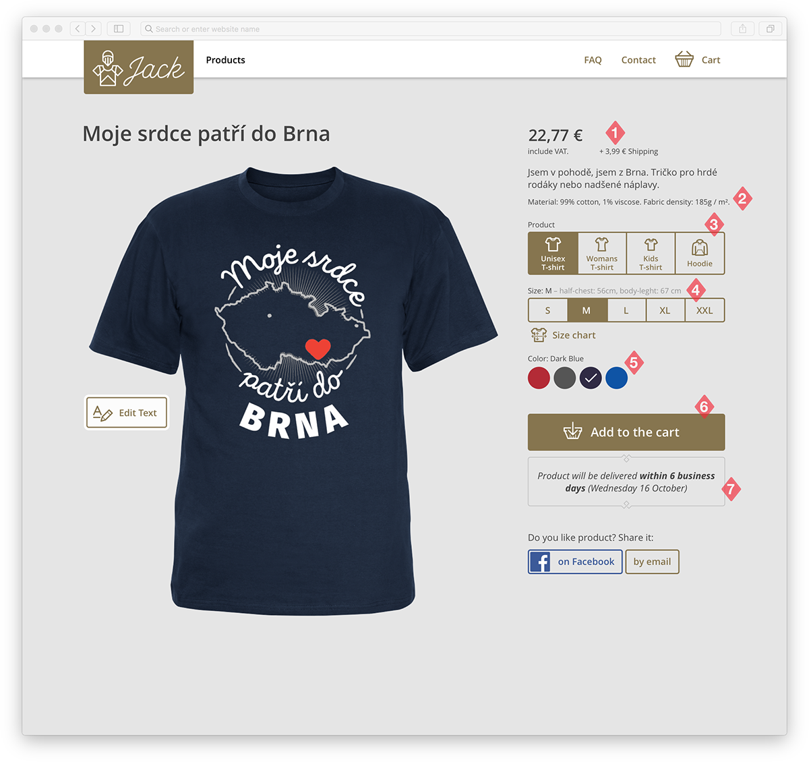Viewport: 809px width, 762px height.
Task: Add to the cart
Action: [x=626, y=432]
